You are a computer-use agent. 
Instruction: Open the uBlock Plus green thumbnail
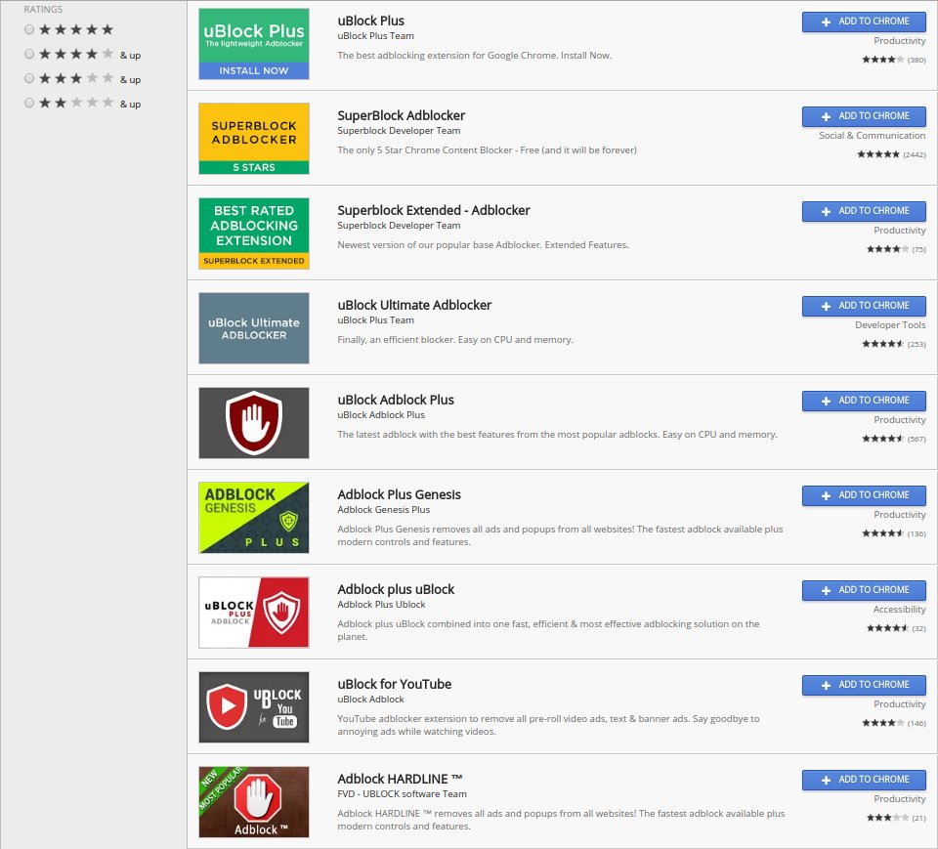254,44
